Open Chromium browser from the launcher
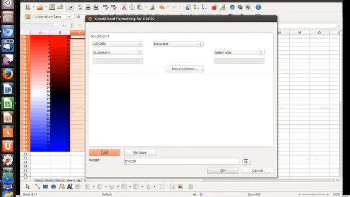 pyautogui.click(x=8, y=31)
